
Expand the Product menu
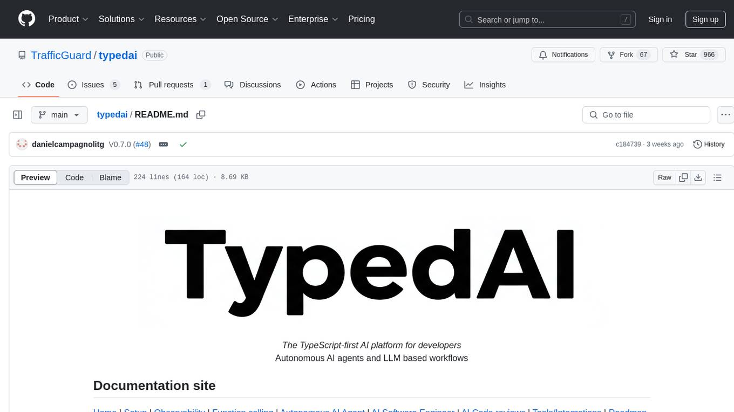69,19
